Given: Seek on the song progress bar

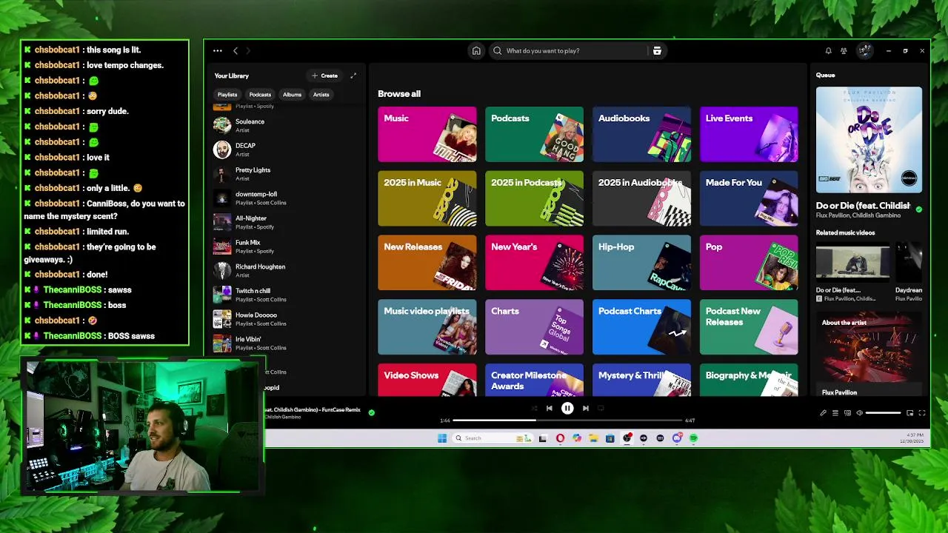Looking at the screenshot, I should pos(567,420).
